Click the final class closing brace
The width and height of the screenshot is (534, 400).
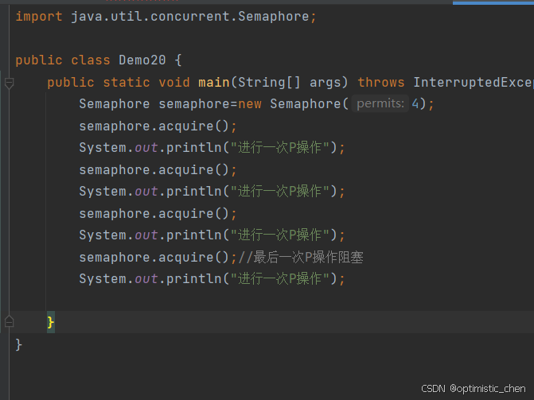19,344
